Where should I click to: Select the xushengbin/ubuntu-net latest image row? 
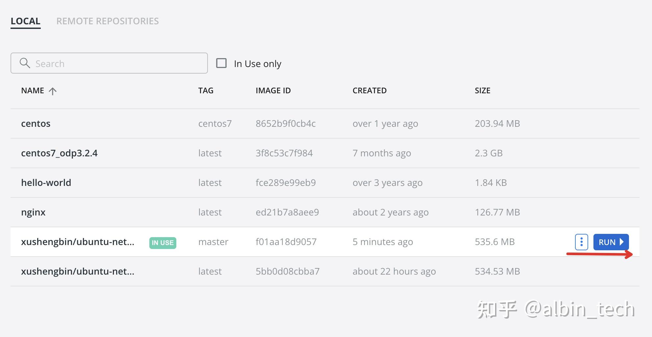[325, 271]
